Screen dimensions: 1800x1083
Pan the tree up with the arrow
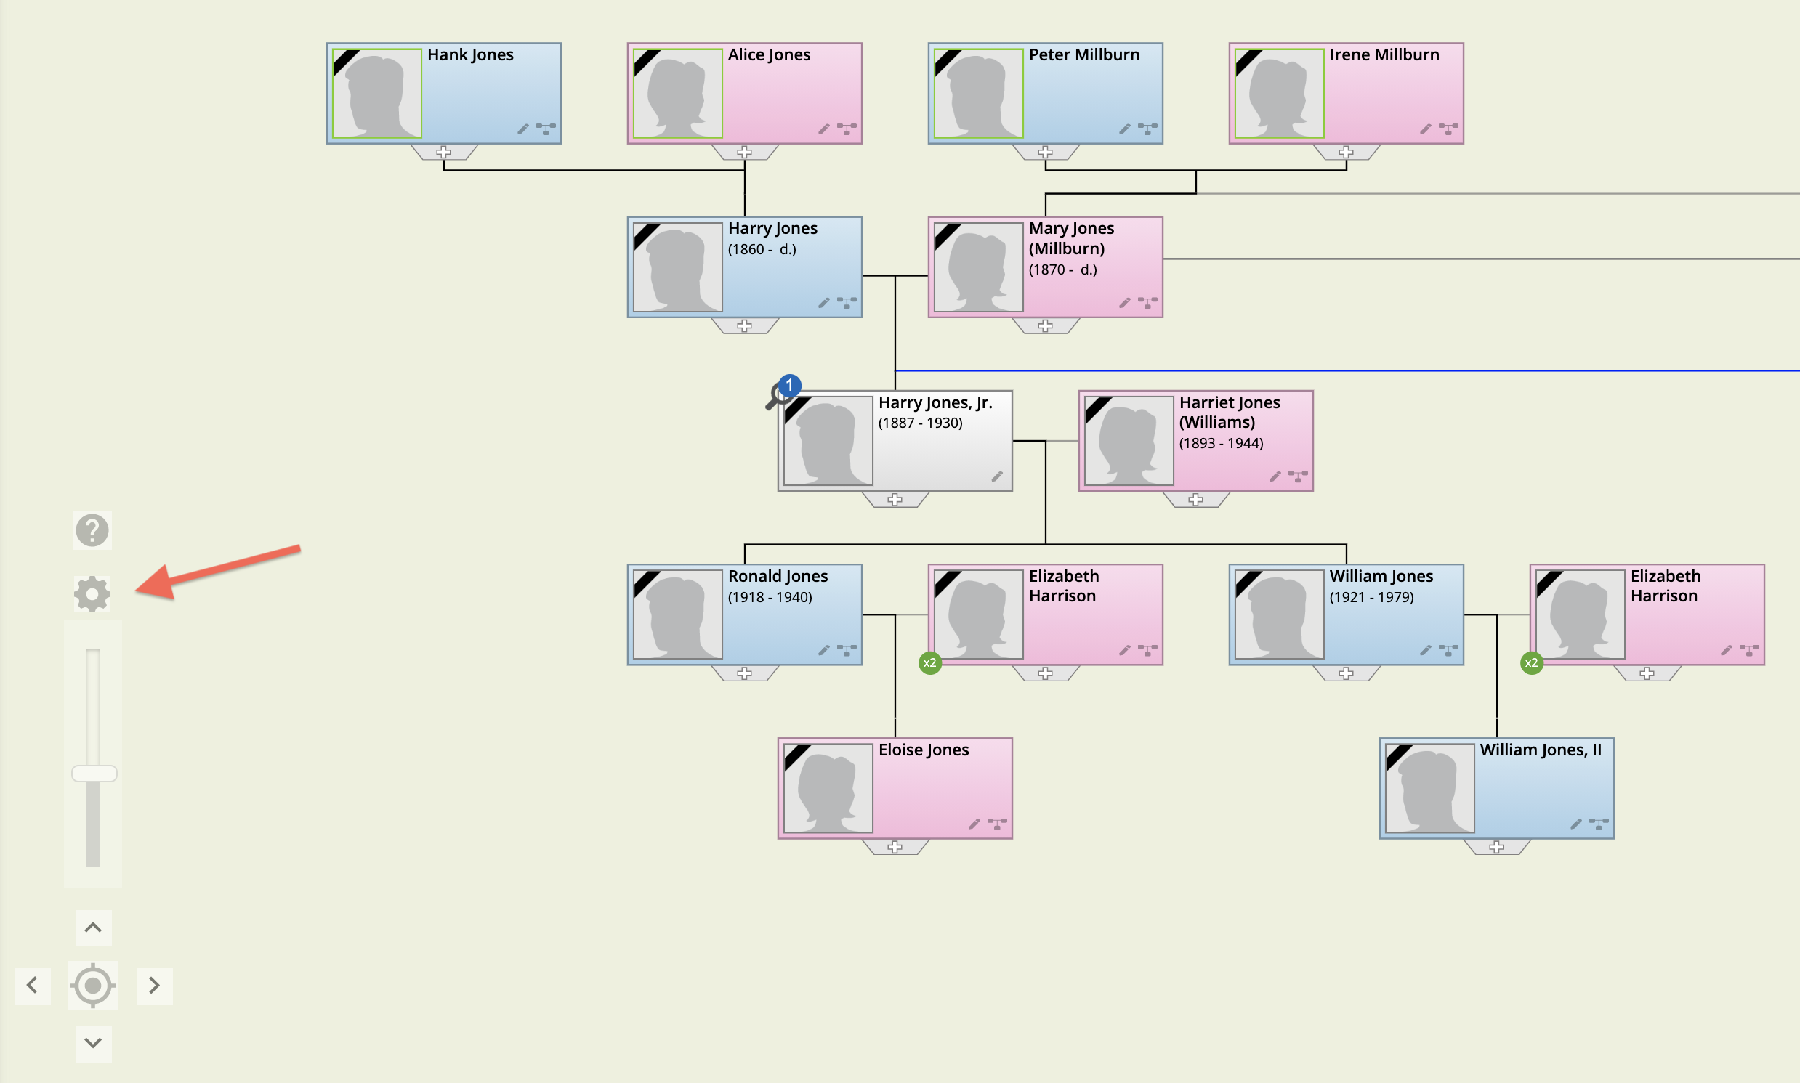tap(93, 928)
